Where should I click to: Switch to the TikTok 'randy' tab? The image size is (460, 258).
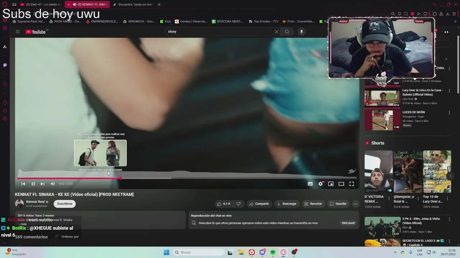click(x=132, y=4)
